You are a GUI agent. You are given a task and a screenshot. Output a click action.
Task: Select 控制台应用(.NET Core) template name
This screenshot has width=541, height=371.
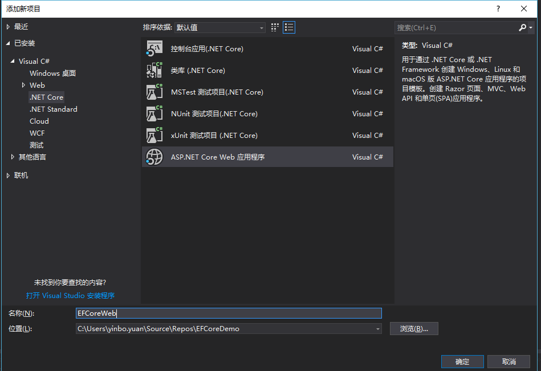(x=207, y=49)
